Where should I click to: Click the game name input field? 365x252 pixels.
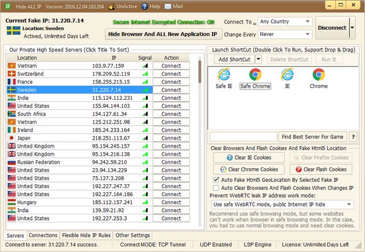click(x=243, y=137)
